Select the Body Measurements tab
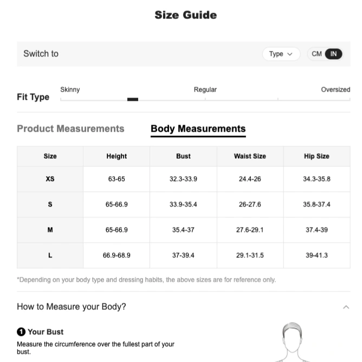362x362 pixels. (198, 128)
